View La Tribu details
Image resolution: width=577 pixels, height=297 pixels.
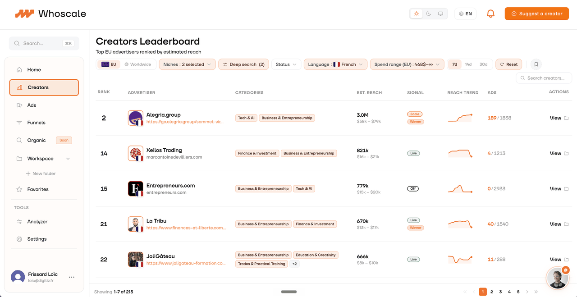pyautogui.click(x=555, y=224)
